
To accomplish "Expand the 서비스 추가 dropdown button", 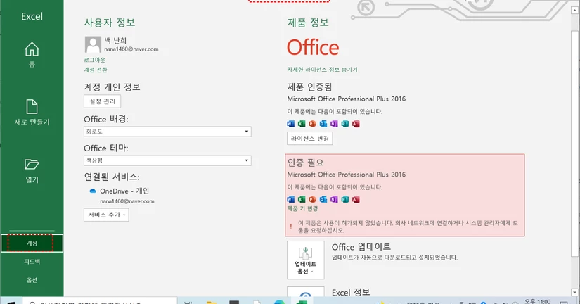I will [106, 215].
